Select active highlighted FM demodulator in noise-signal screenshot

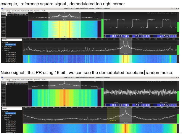(10, 114)
